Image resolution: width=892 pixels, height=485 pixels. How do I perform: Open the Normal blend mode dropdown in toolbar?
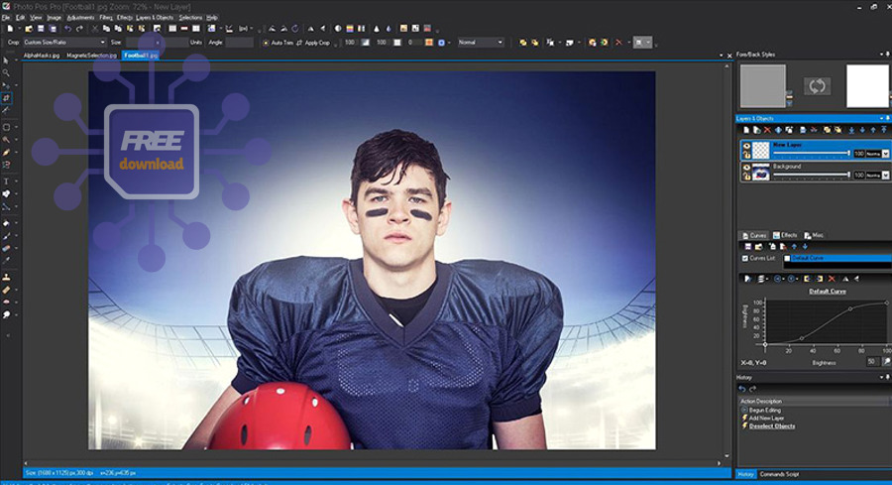pos(481,43)
